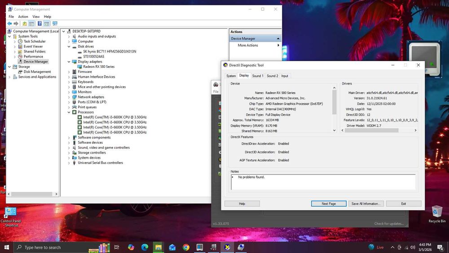The height and width of the screenshot is (253, 449).
Task: Collapse the Disk drives category
Action: tap(69, 46)
